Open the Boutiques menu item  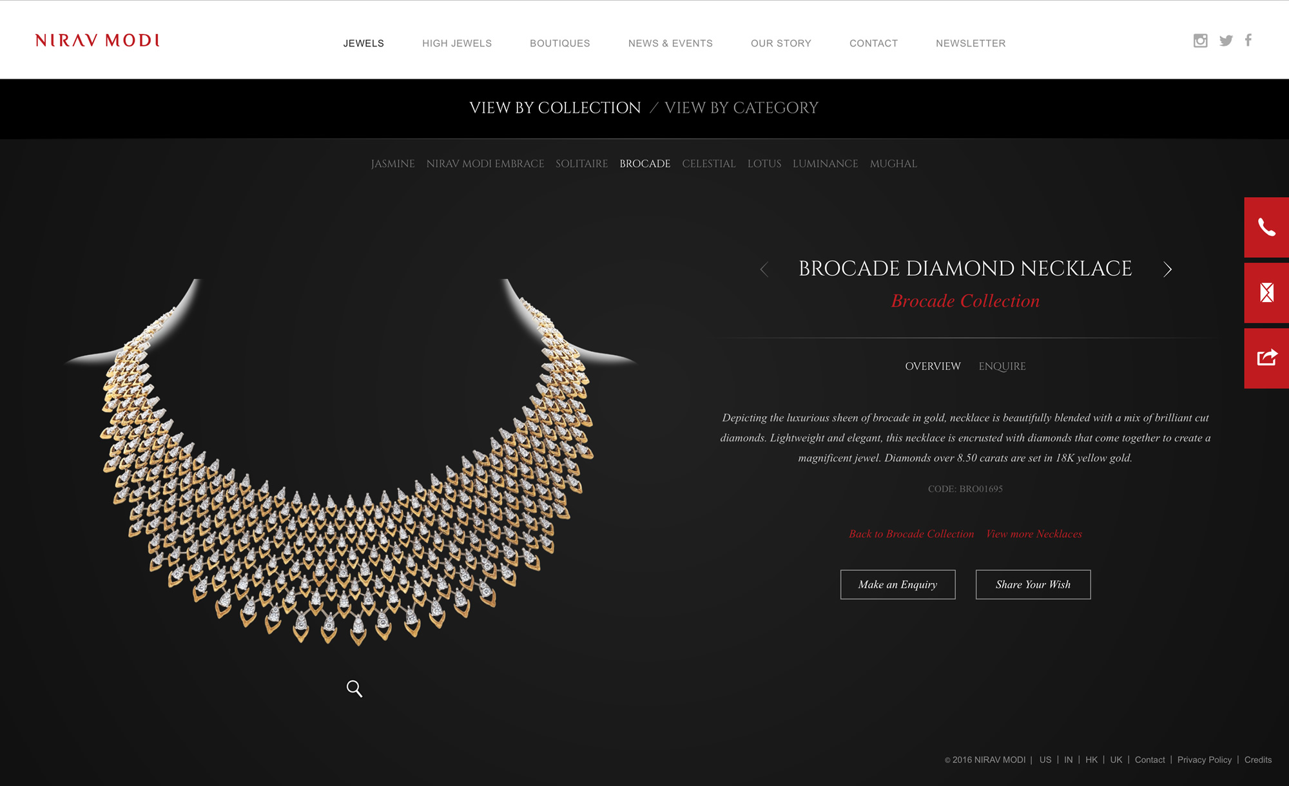[560, 43]
